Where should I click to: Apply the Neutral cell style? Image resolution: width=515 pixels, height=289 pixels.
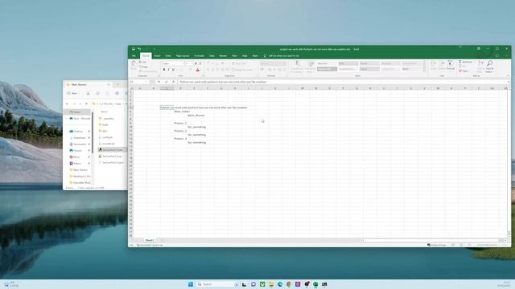(390, 63)
